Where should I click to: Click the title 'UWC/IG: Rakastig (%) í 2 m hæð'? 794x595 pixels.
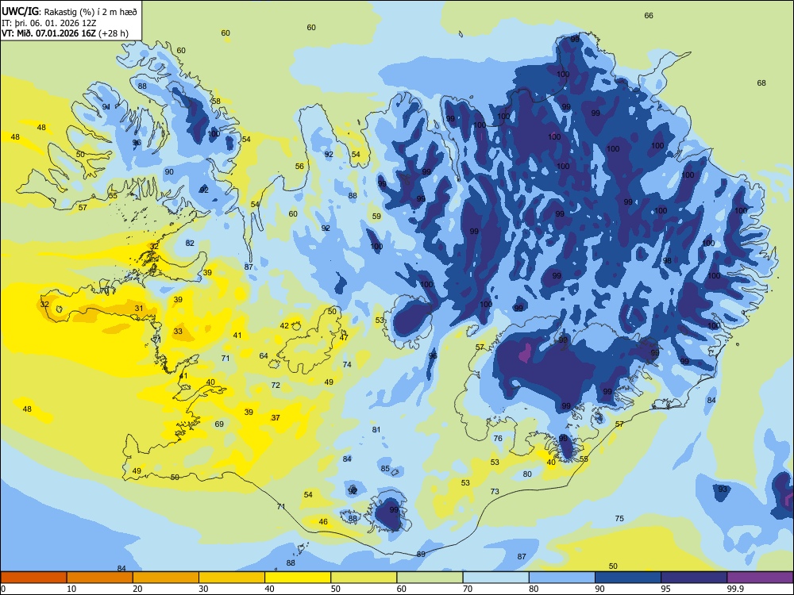[x=69, y=12]
